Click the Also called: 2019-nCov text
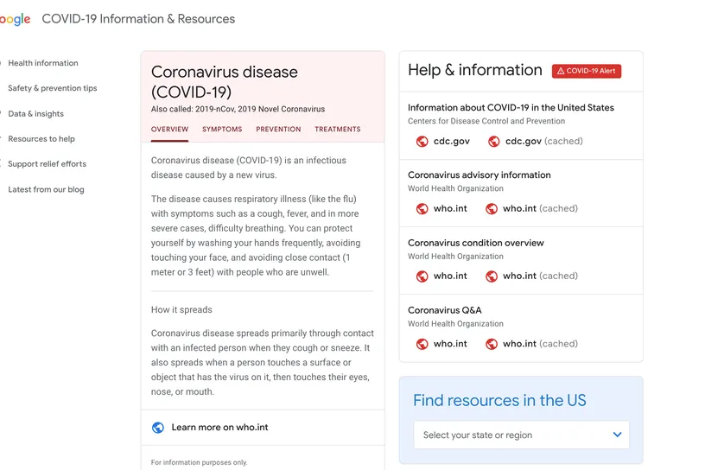The image size is (705, 470). coord(238,109)
